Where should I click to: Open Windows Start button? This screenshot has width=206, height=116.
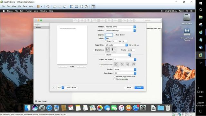201,3
